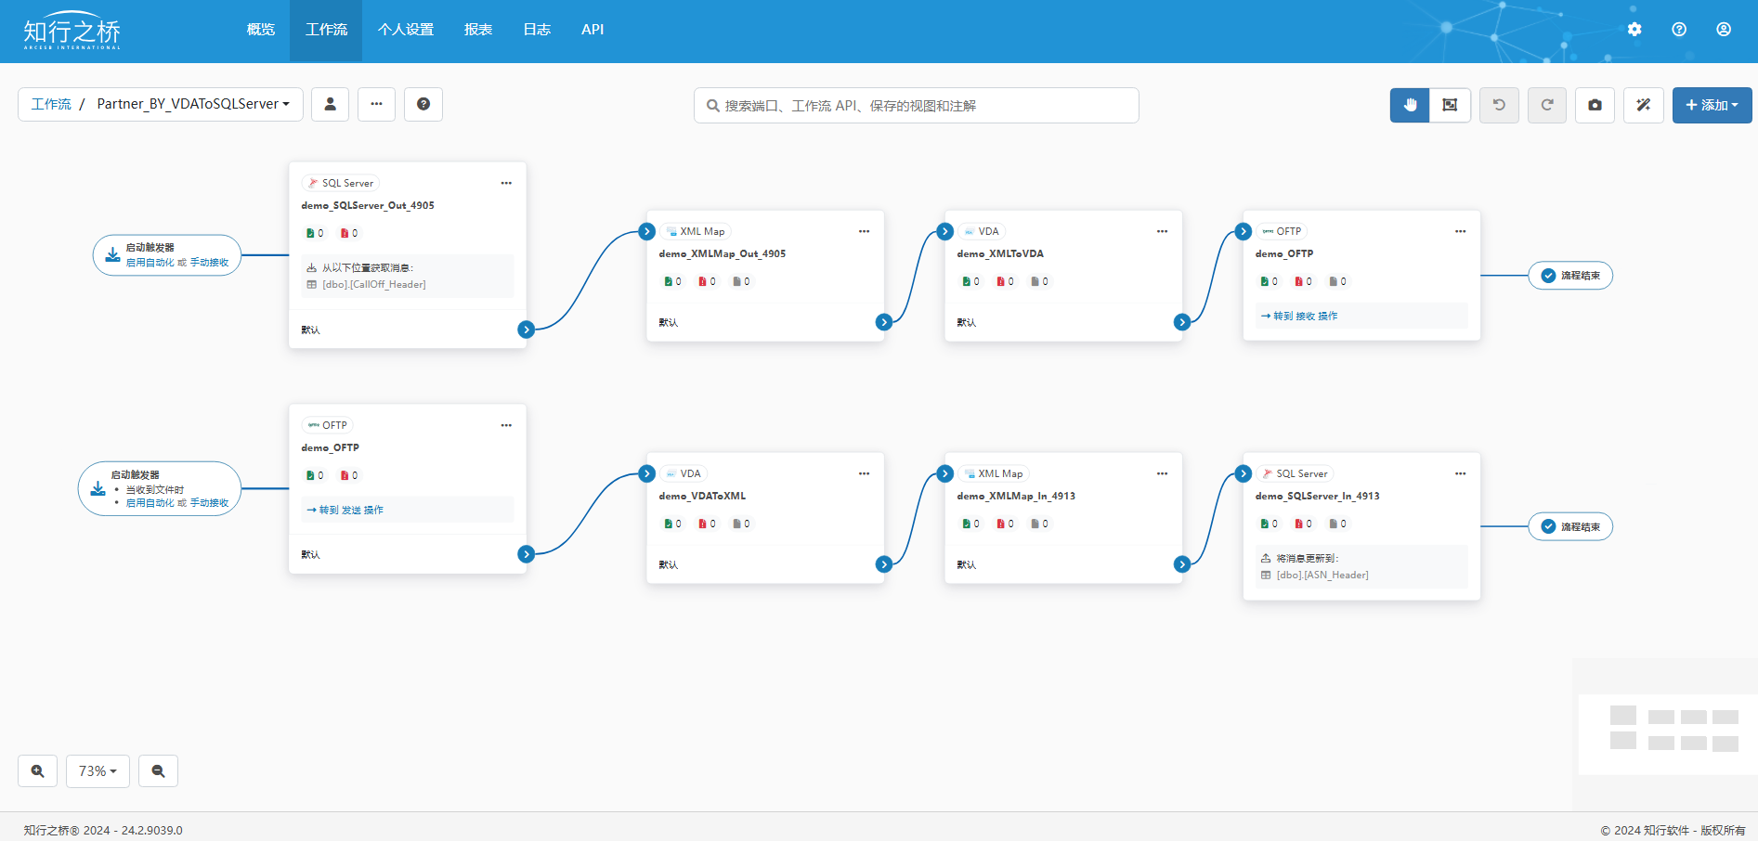The width and height of the screenshot is (1758, 841).
Task: Open options menu of demo_VDAToXML
Action: point(864,473)
